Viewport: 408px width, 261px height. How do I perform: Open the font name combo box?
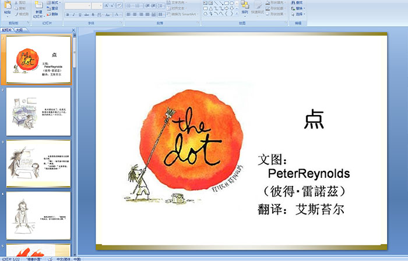click(78, 6)
